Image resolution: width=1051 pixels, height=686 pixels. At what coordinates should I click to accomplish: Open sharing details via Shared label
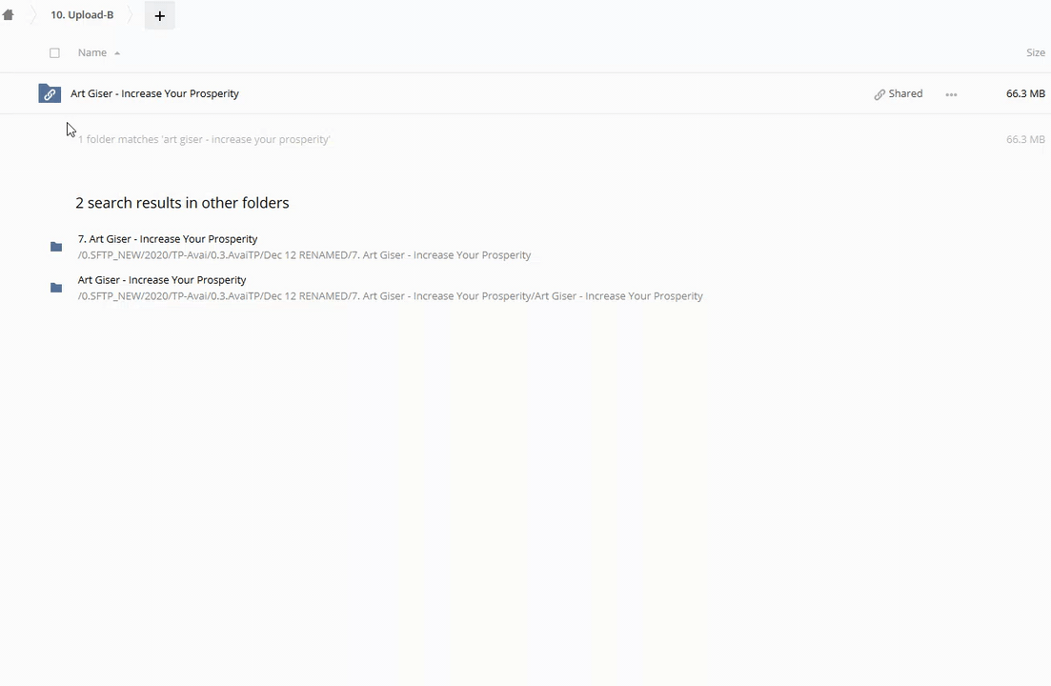click(905, 93)
